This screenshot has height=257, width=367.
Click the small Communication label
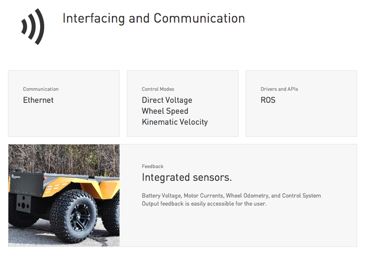(41, 89)
